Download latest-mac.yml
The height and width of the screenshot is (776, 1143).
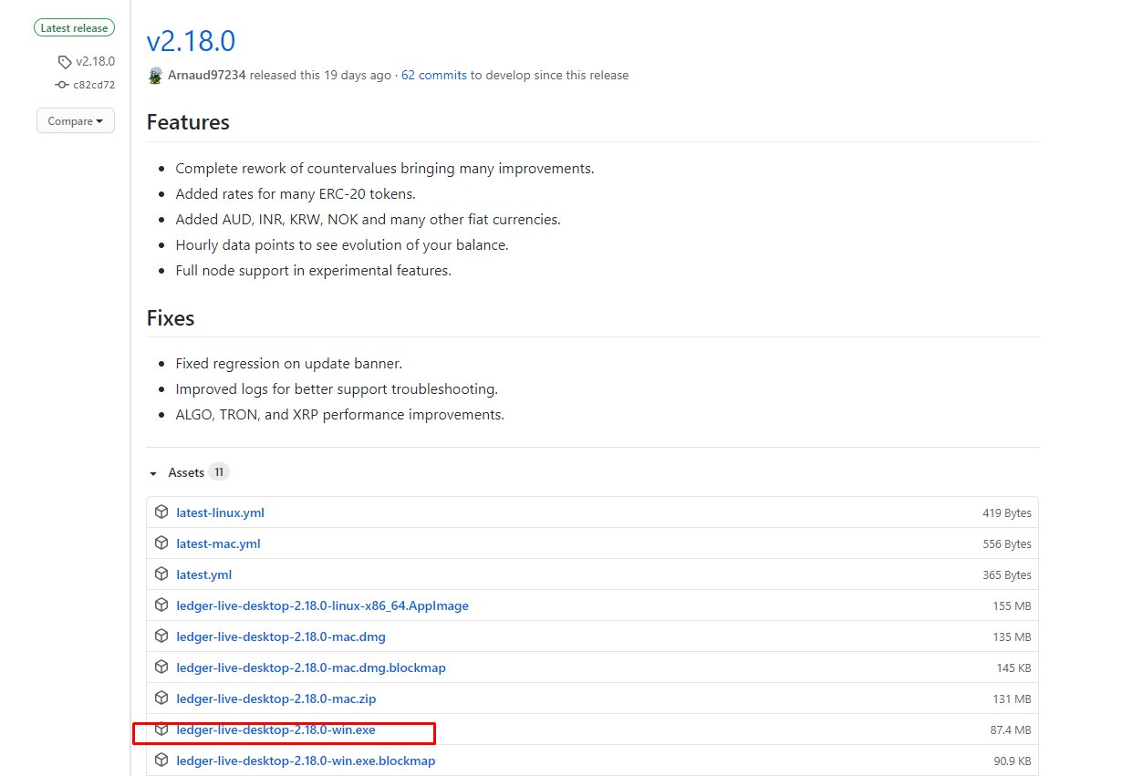tap(218, 543)
